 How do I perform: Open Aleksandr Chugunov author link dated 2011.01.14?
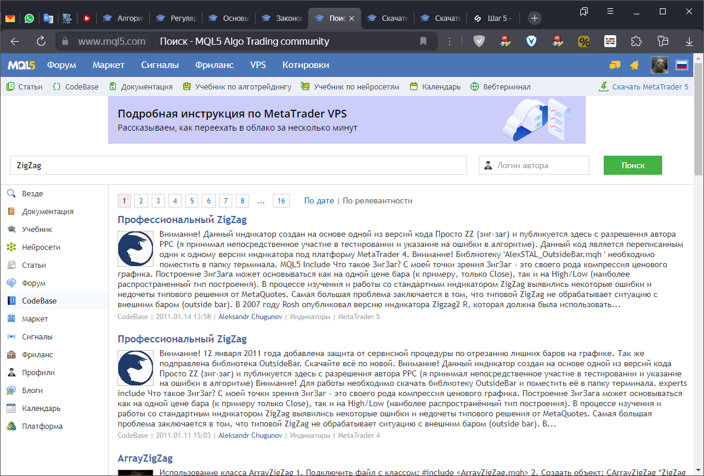tap(250, 317)
